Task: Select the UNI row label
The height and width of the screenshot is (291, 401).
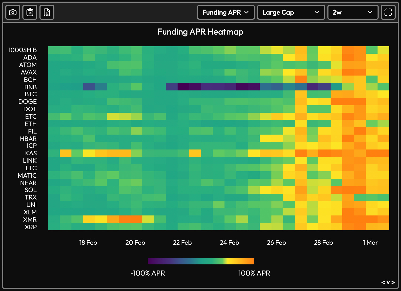Action: [31, 205]
